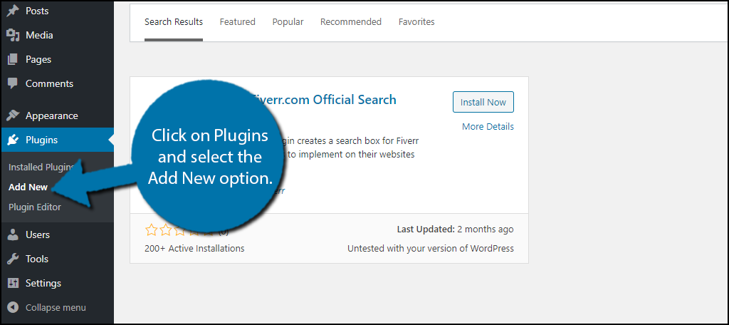The height and width of the screenshot is (325, 729).
Task: Click the Posts pushpin icon
Action: click(x=13, y=11)
